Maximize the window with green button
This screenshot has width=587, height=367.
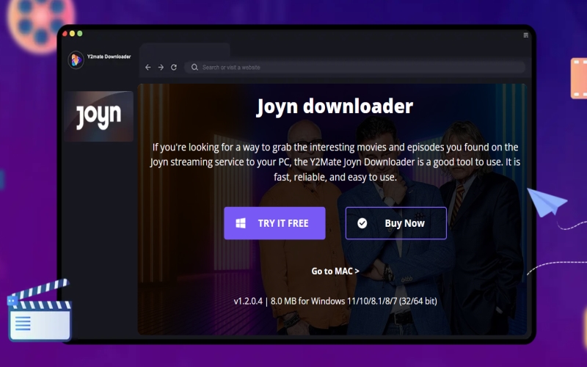(x=80, y=34)
